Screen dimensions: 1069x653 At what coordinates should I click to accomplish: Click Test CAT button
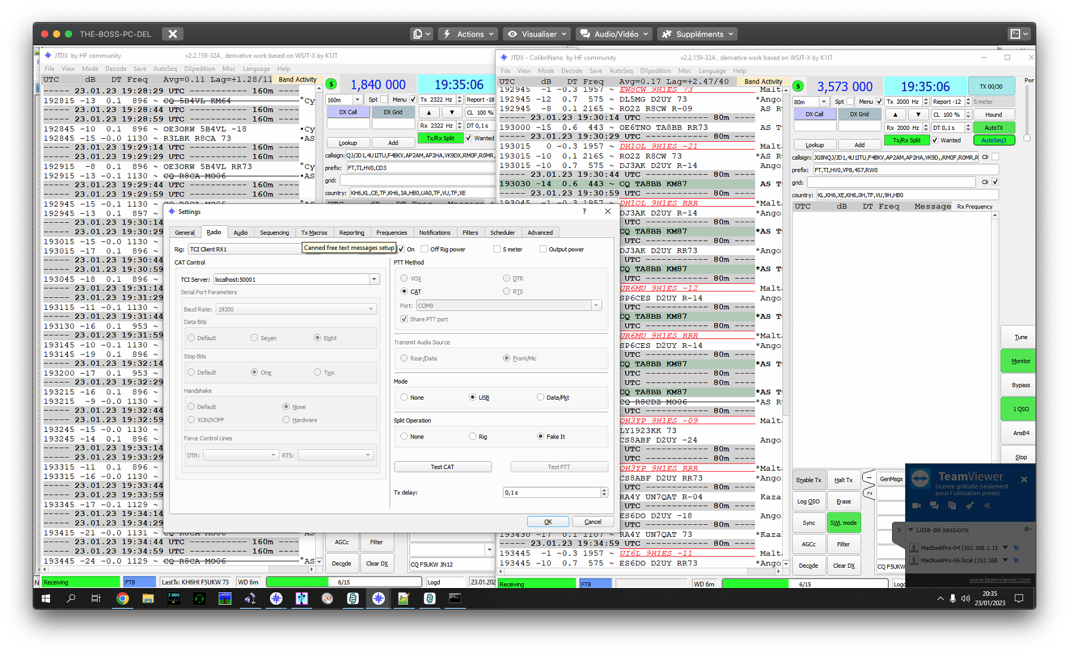(x=443, y=467)
